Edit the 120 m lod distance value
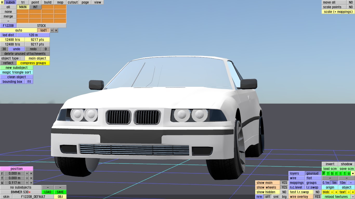 tap(33, 35)
